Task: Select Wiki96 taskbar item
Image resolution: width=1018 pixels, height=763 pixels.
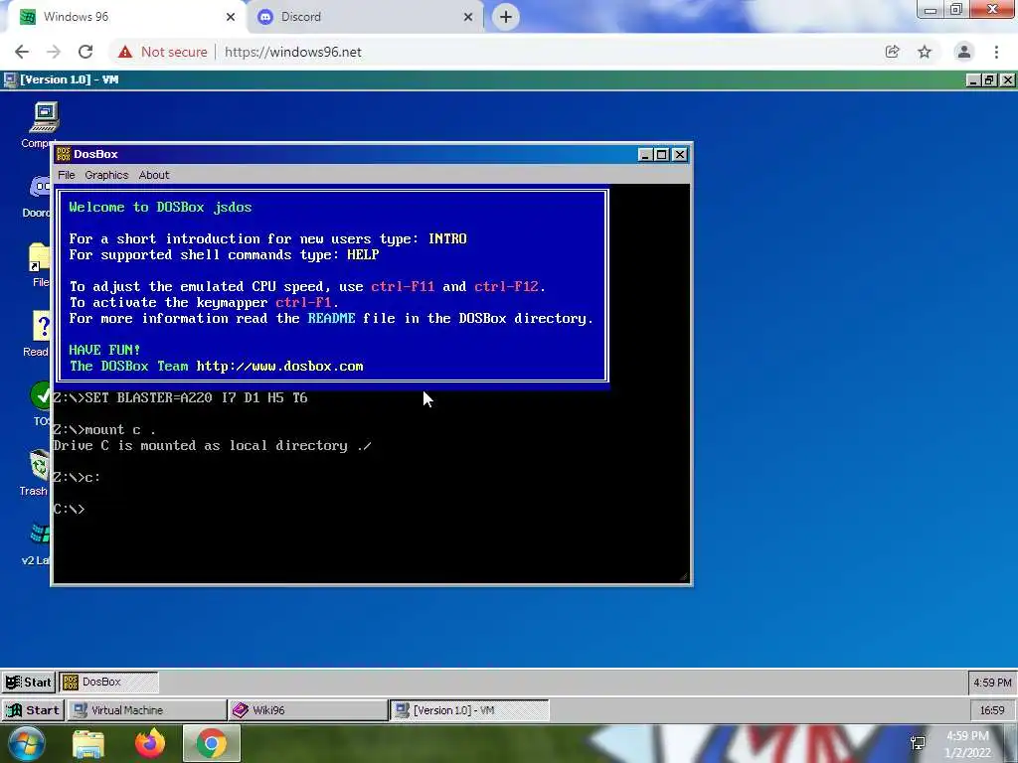Action: click(x=308, y=710)
